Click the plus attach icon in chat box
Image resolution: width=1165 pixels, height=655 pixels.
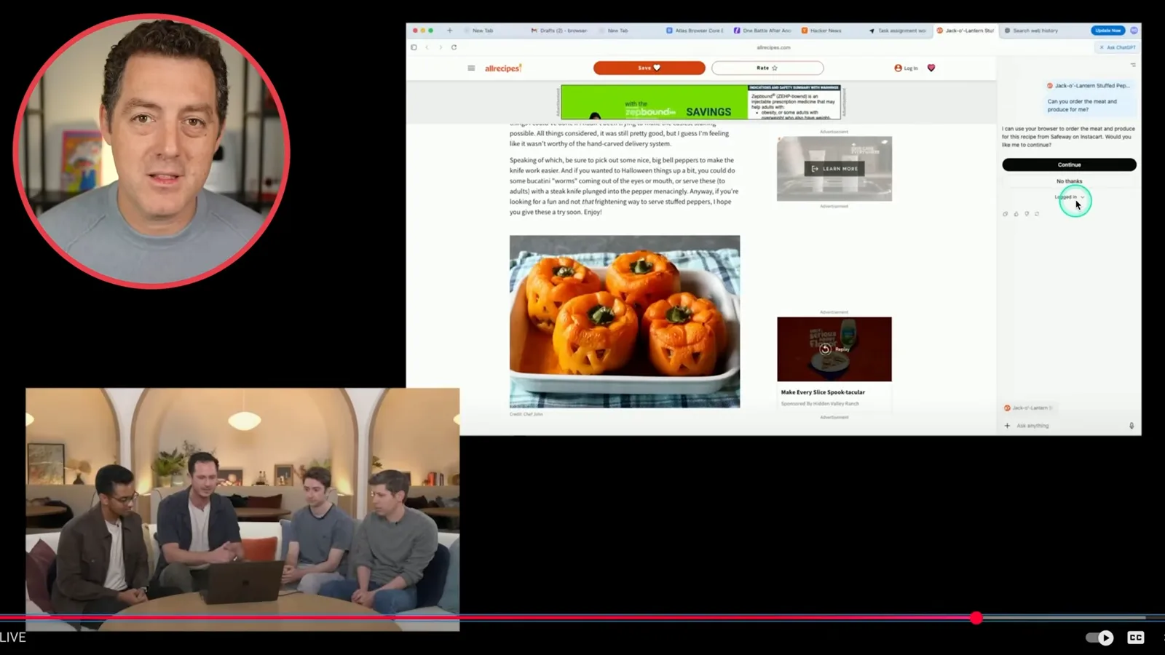(1007, 426)
